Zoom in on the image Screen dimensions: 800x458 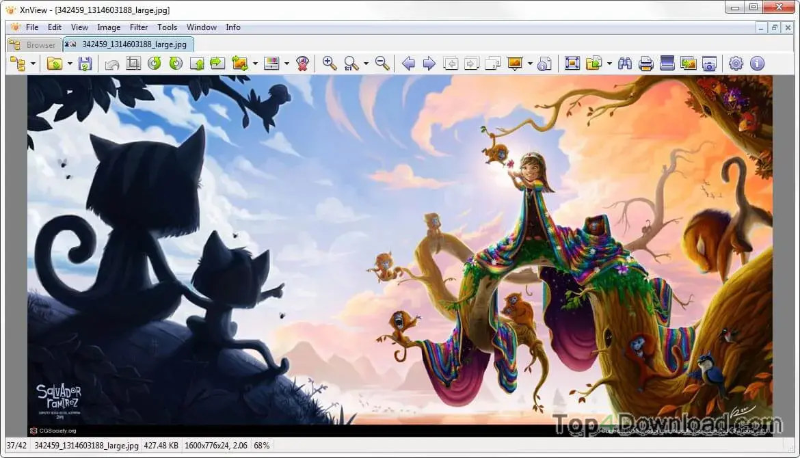(330, 63)
